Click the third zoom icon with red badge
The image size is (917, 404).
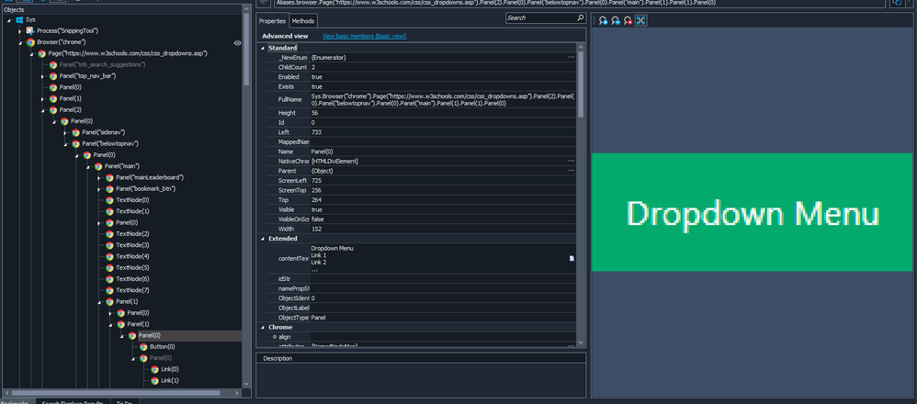tap(628, 20)
